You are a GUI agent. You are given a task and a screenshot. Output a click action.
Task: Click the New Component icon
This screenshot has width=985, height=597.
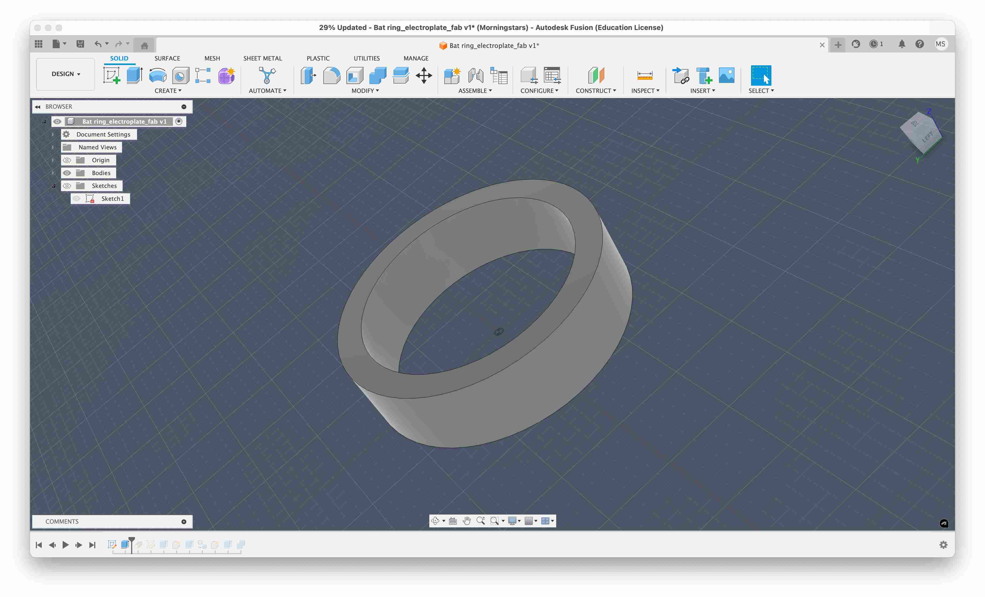(x=452, y=75)
